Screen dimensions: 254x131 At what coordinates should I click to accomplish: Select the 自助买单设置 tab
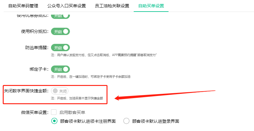(x=151, y=6)
